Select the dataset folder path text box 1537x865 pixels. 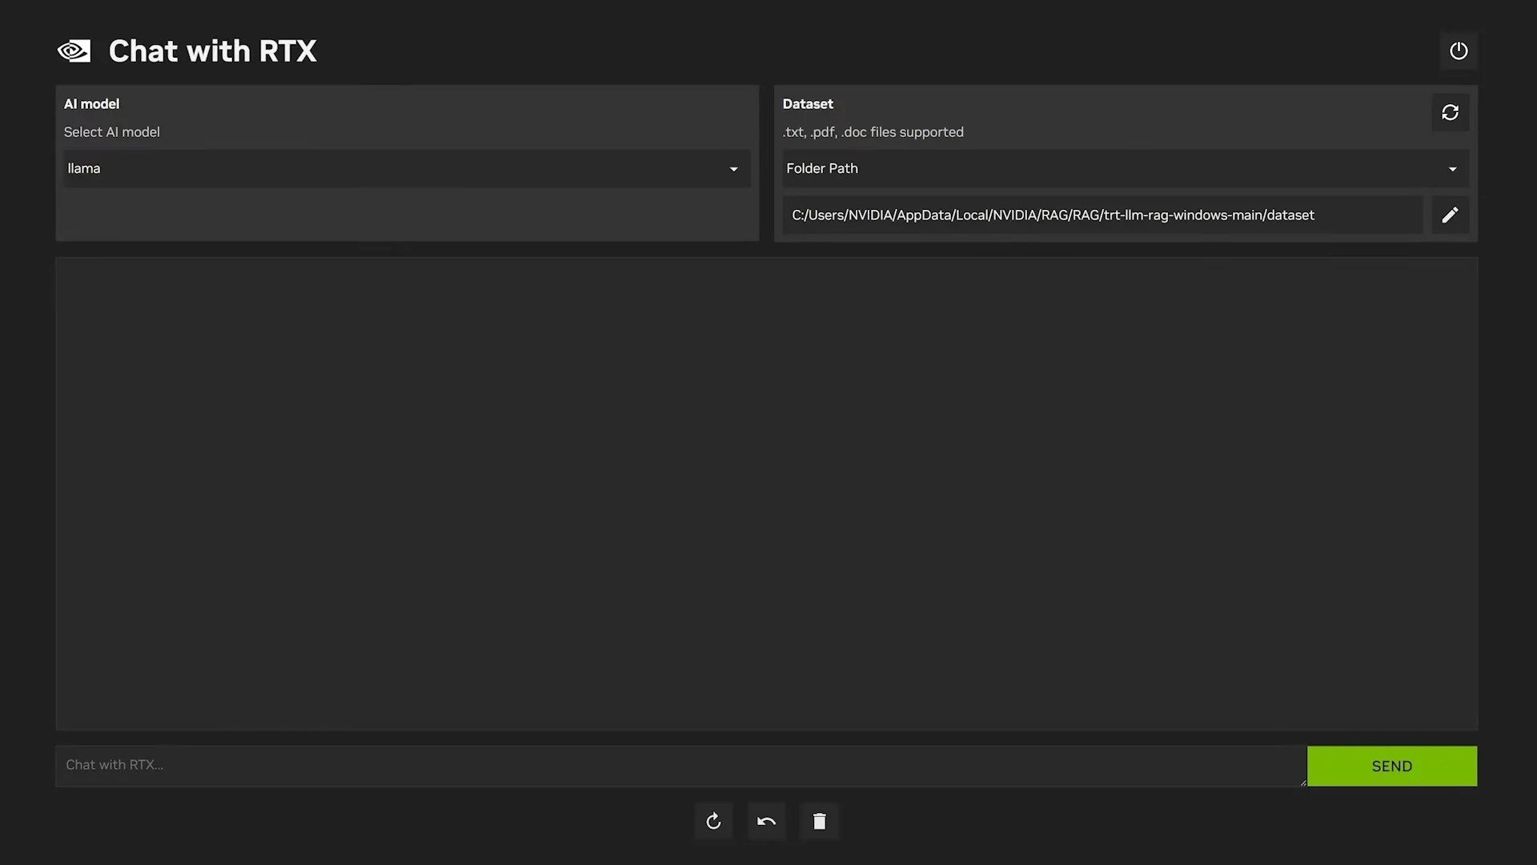[x=1102, y=215]
